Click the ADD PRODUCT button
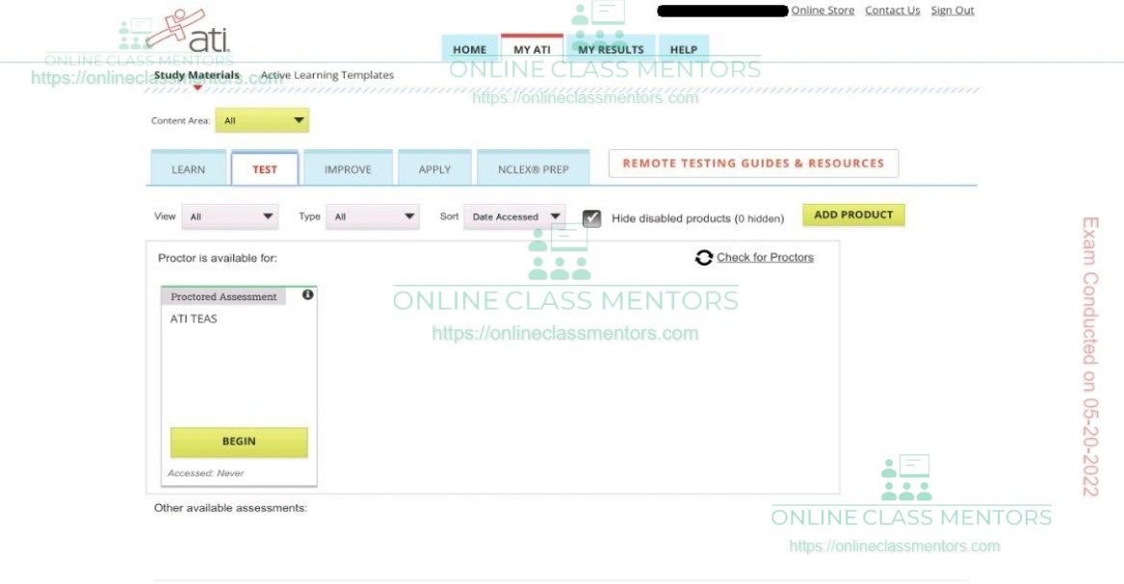The width and height of the screenshot is (1124, 584). (853, 216)
